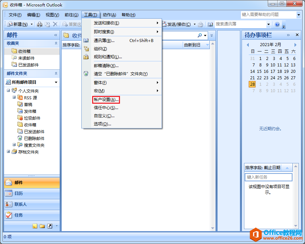Collapse the 个人文件夹 tree node

pyautogui.click(x=8, y=90)
